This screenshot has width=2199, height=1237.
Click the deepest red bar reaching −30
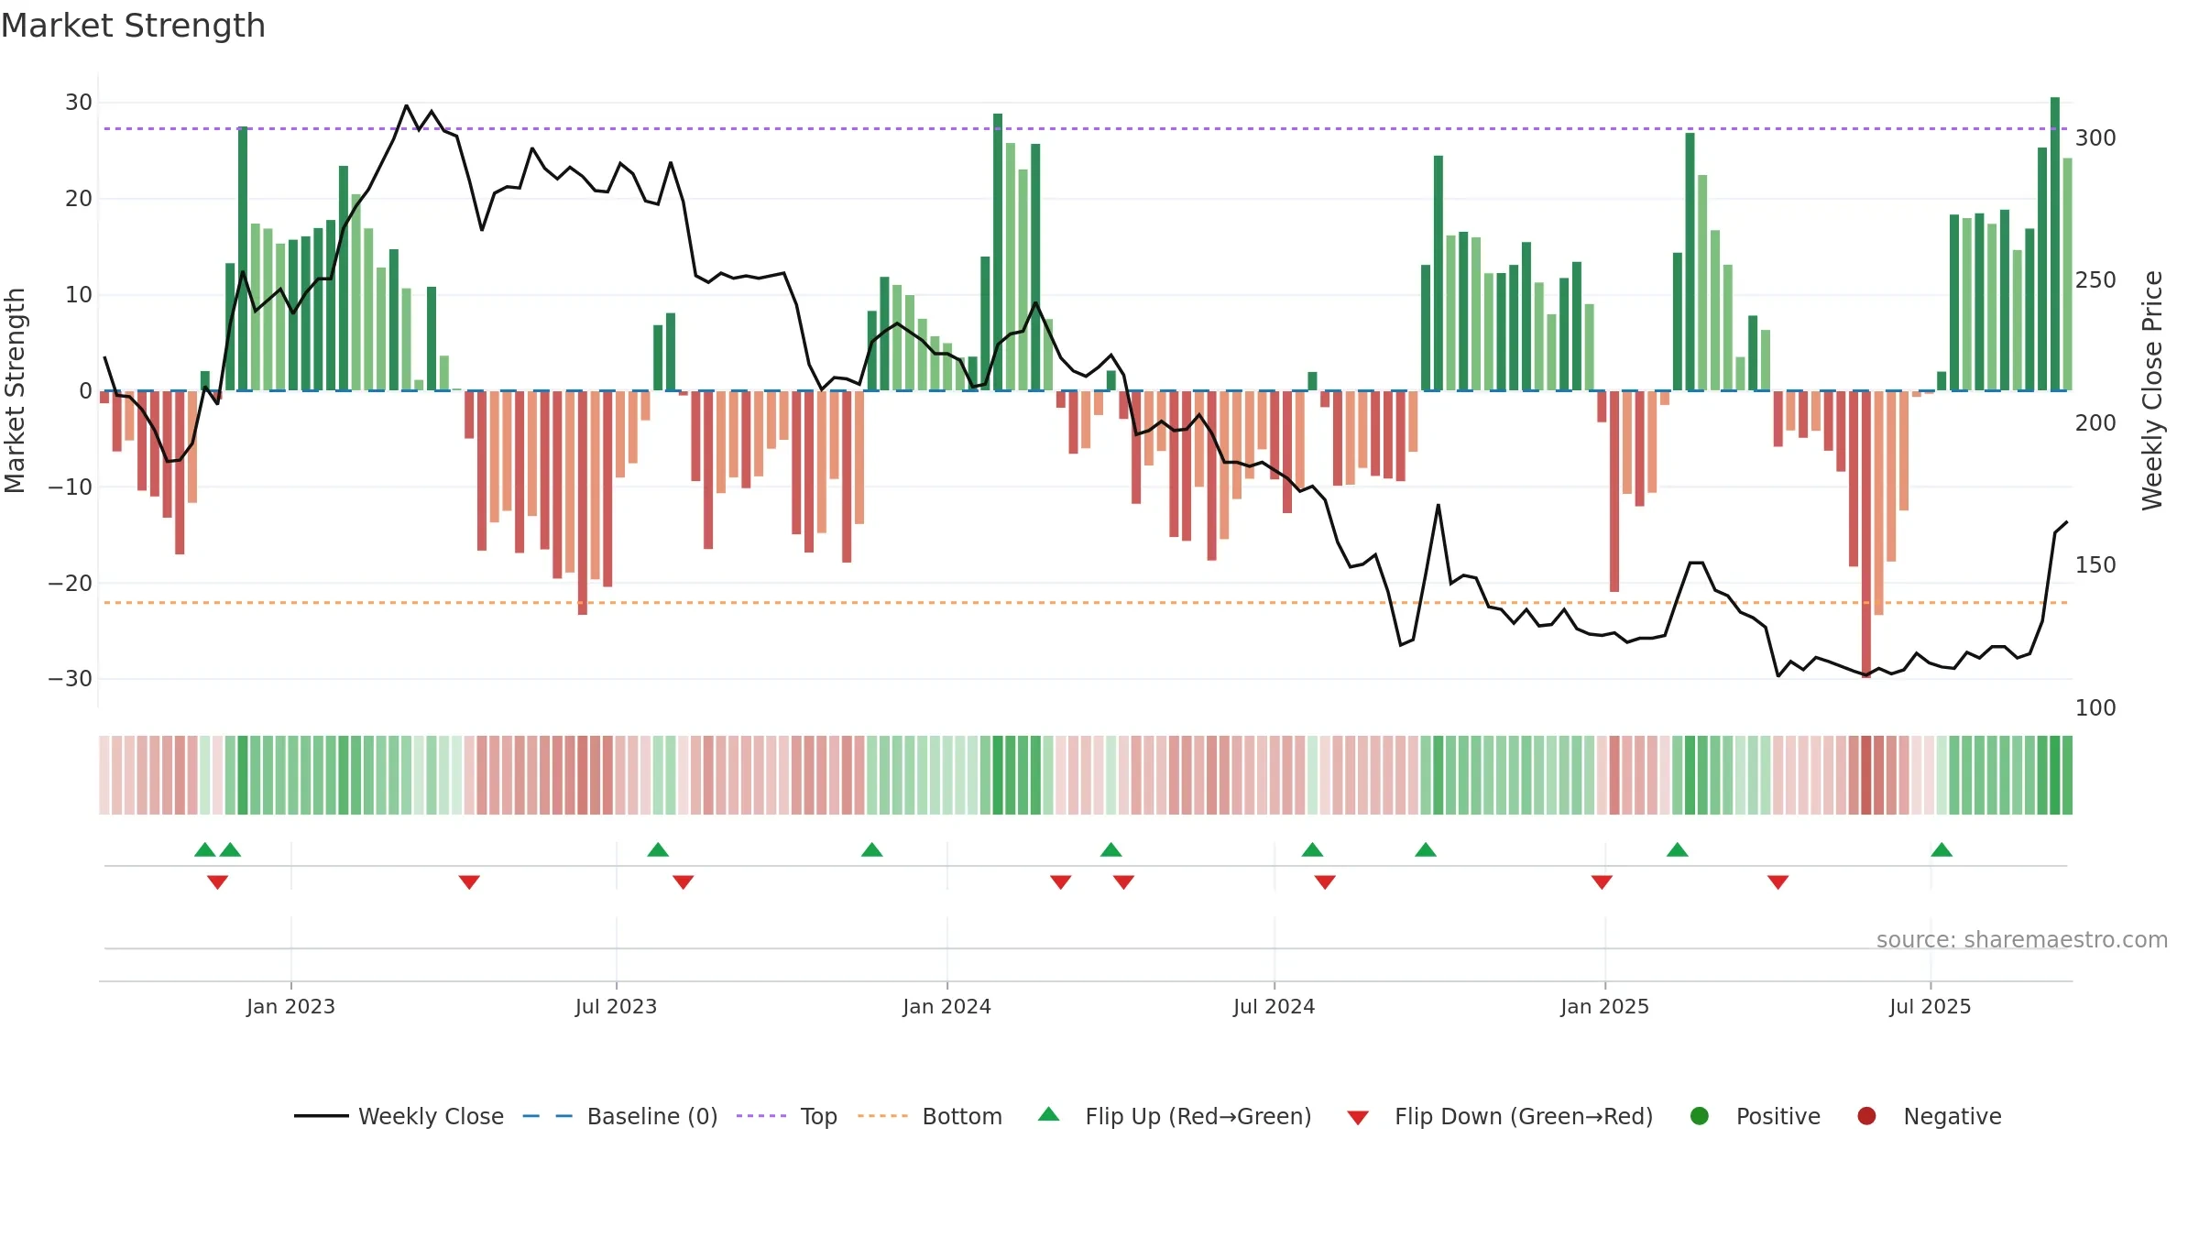(1866, 534)
